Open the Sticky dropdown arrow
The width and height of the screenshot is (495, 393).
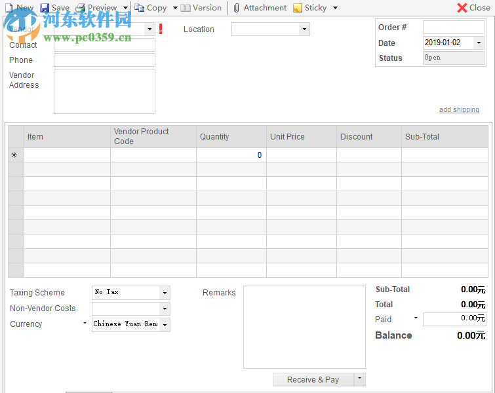[335, 8]
